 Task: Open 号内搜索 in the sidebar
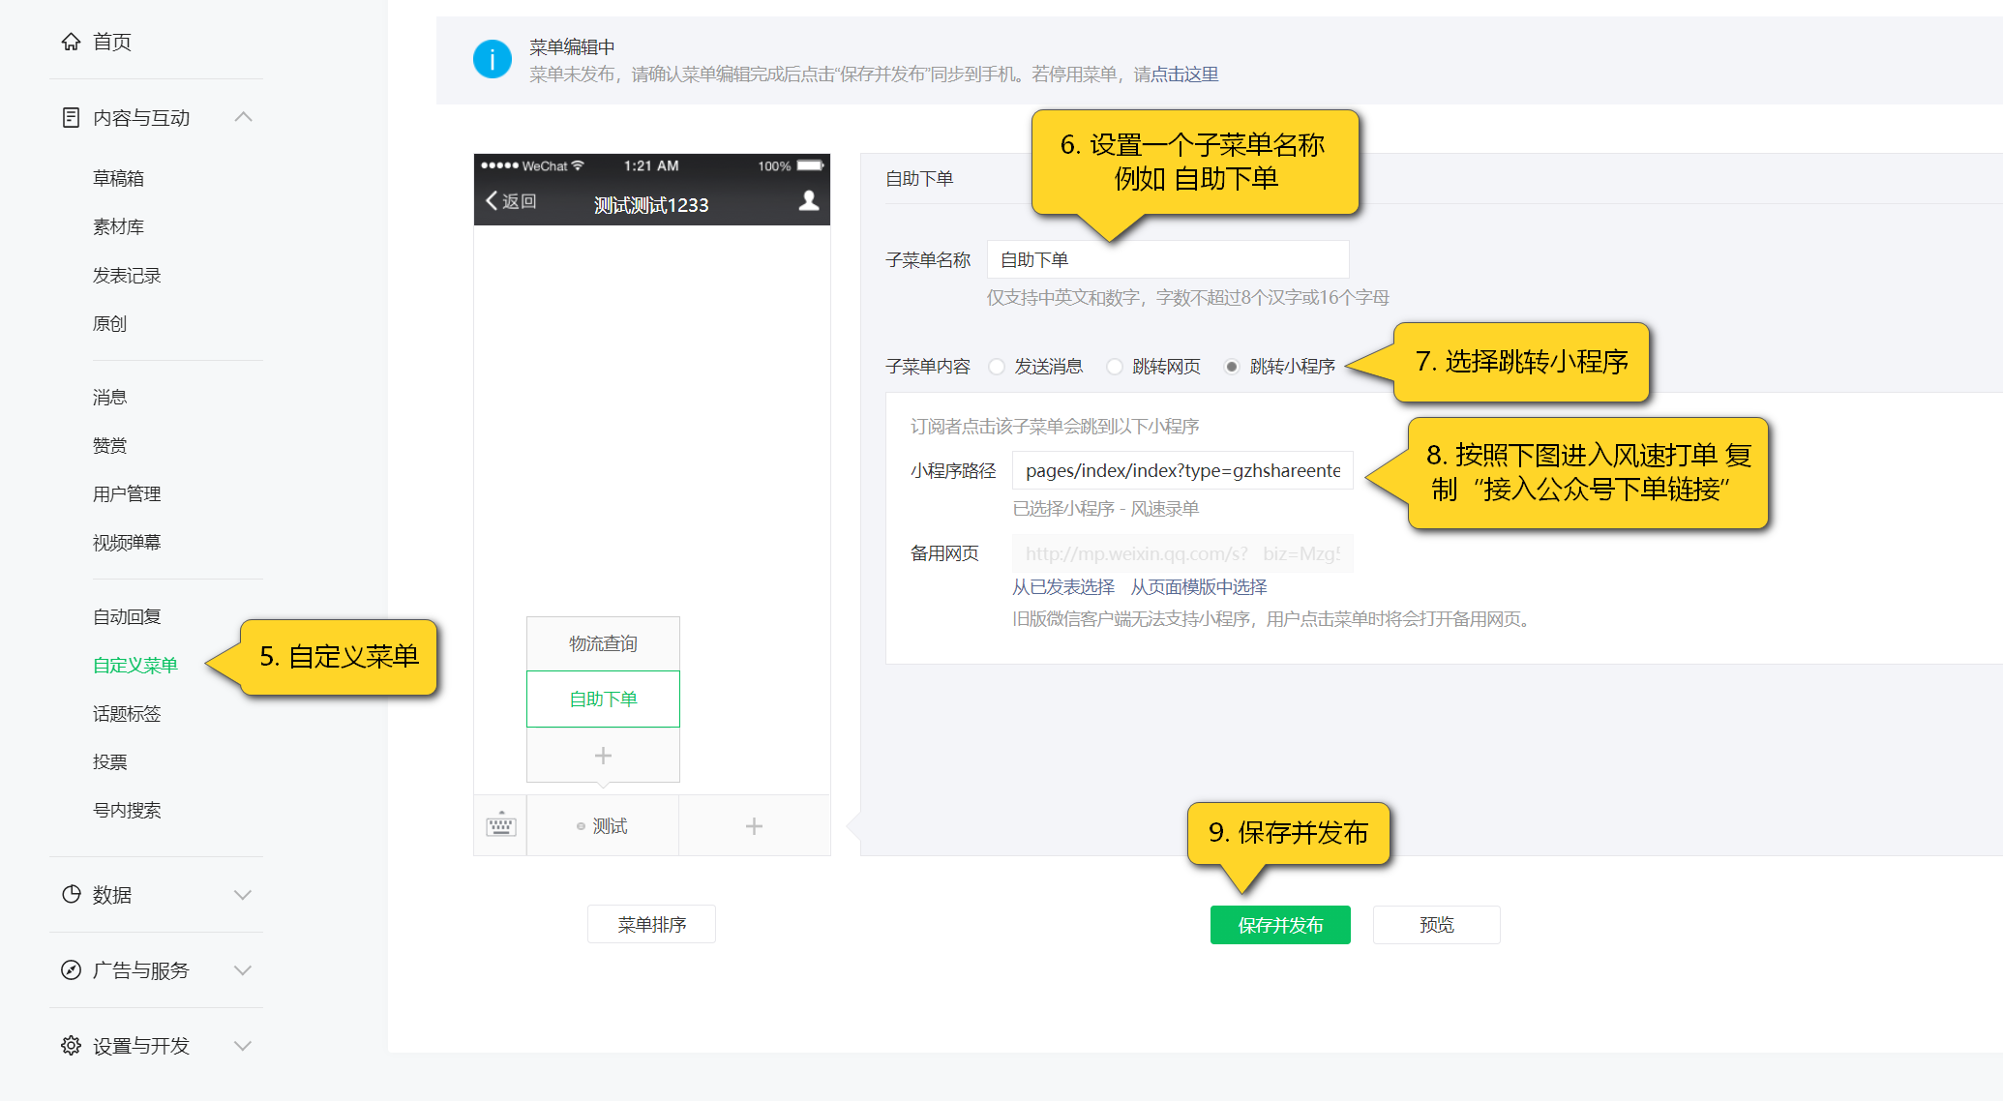(x=127, y=810)
